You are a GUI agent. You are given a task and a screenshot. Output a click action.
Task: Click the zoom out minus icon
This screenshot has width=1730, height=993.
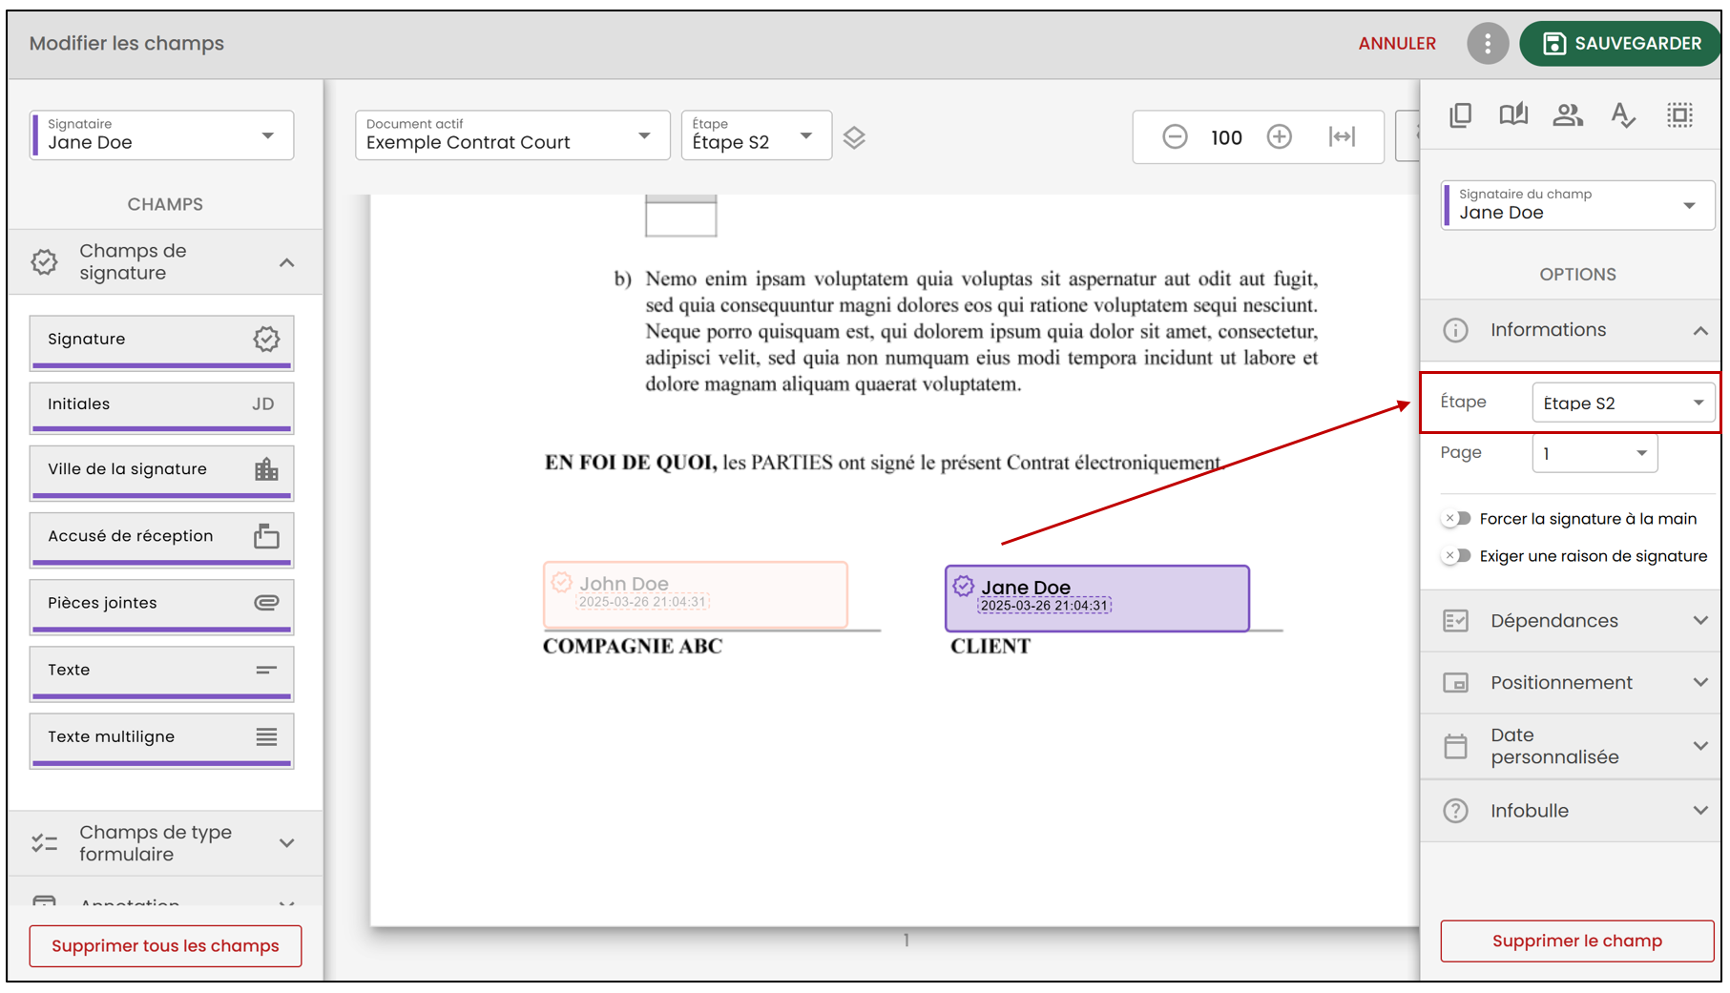(x=1175, y=137)
